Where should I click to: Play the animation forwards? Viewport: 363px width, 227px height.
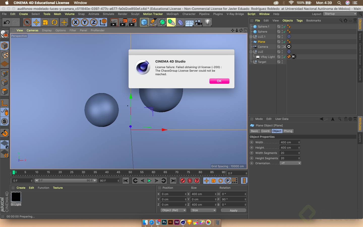(x=149, y=181)
